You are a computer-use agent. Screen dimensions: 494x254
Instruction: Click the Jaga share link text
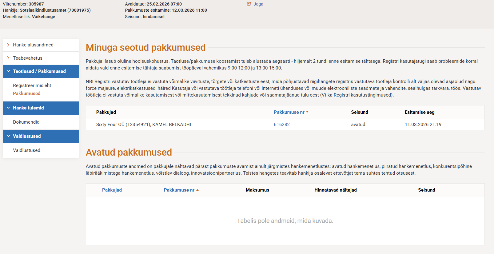point(258,4)
